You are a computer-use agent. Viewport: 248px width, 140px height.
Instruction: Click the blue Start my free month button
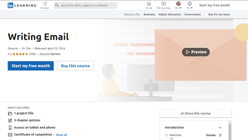[x=31, y=66]
